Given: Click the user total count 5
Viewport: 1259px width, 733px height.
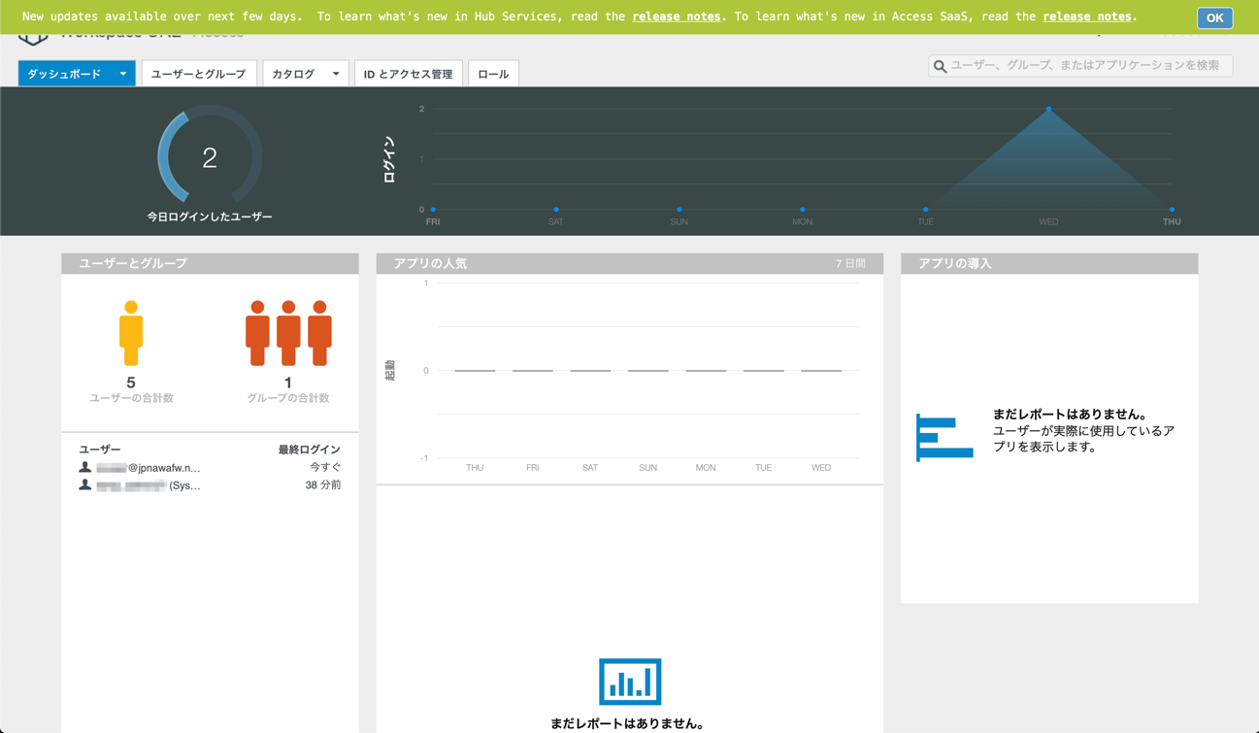Looking at the screenshot, I should (131, 383).
